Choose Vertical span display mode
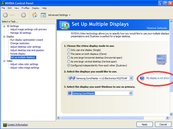This screenshot has height=129, width=173. [69, 61]
